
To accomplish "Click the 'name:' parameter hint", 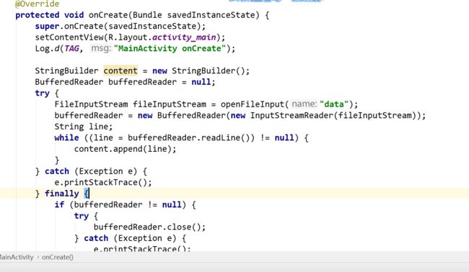I will [304, 104].
